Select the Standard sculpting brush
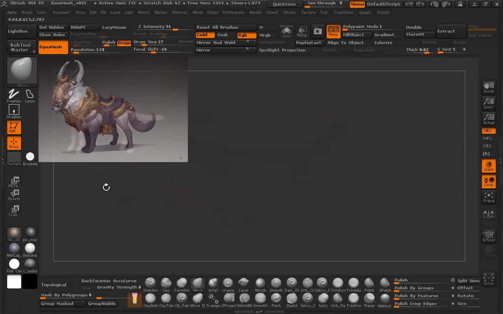 (151, 285)
